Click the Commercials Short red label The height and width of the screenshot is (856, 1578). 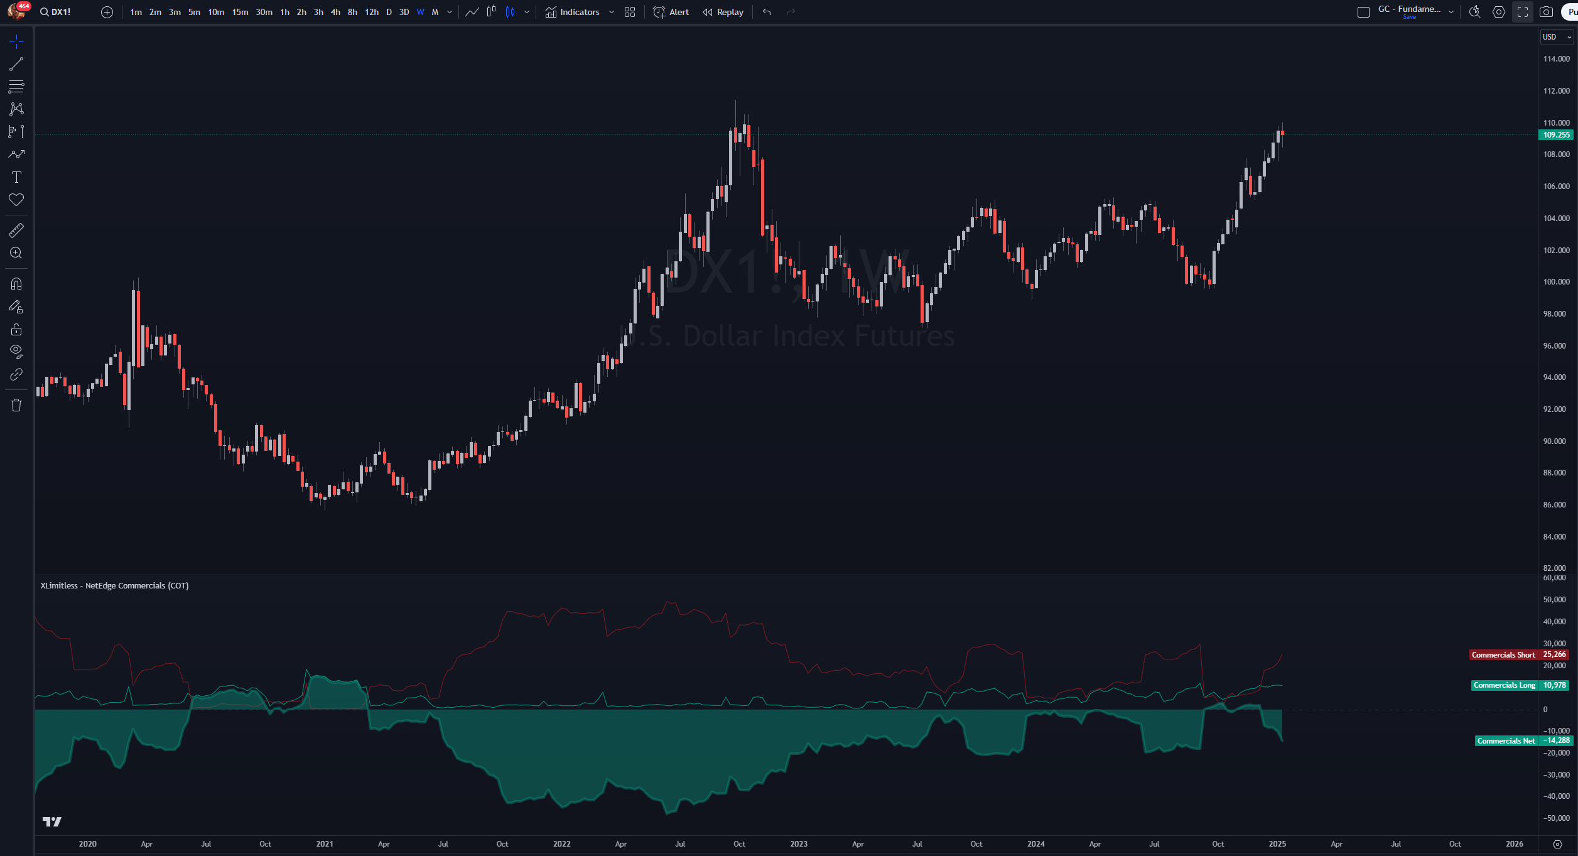click(x=1503, y=655)
